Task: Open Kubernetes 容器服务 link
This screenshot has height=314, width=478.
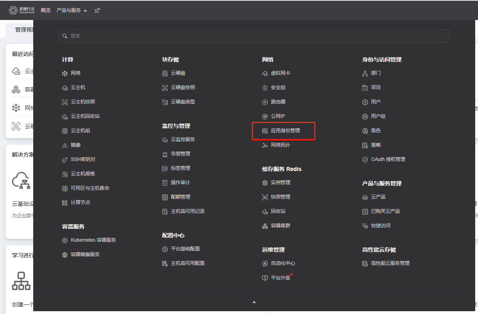Action: tap(93, 240)
